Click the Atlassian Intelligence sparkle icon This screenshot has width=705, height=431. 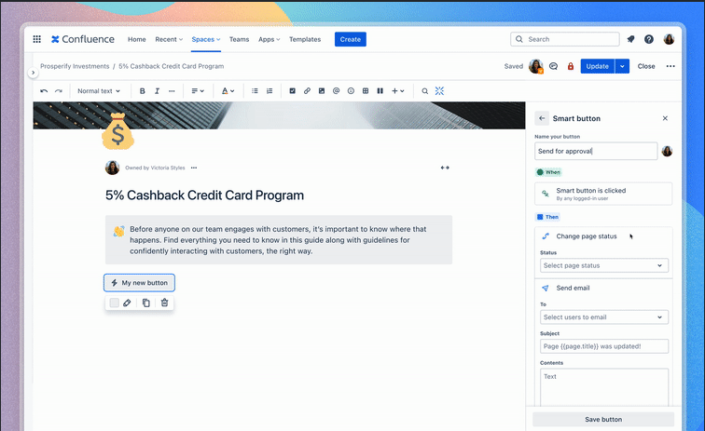coord(439,90)
